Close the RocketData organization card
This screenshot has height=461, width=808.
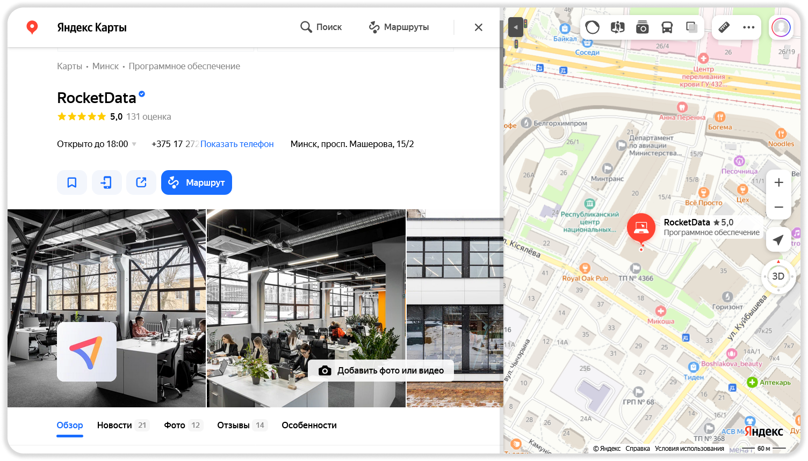point(479,27)
